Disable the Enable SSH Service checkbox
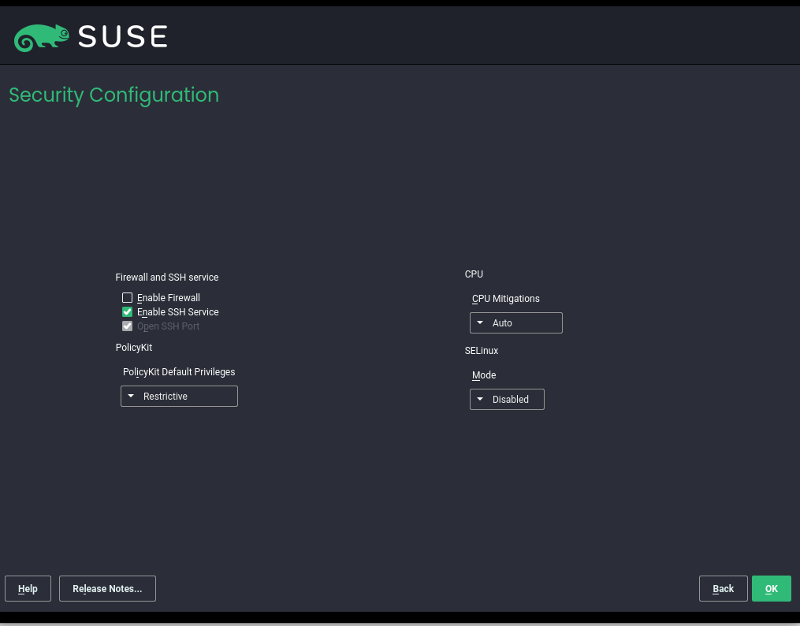Viewport: 800px width, 626px height. [x=127, y=311]
